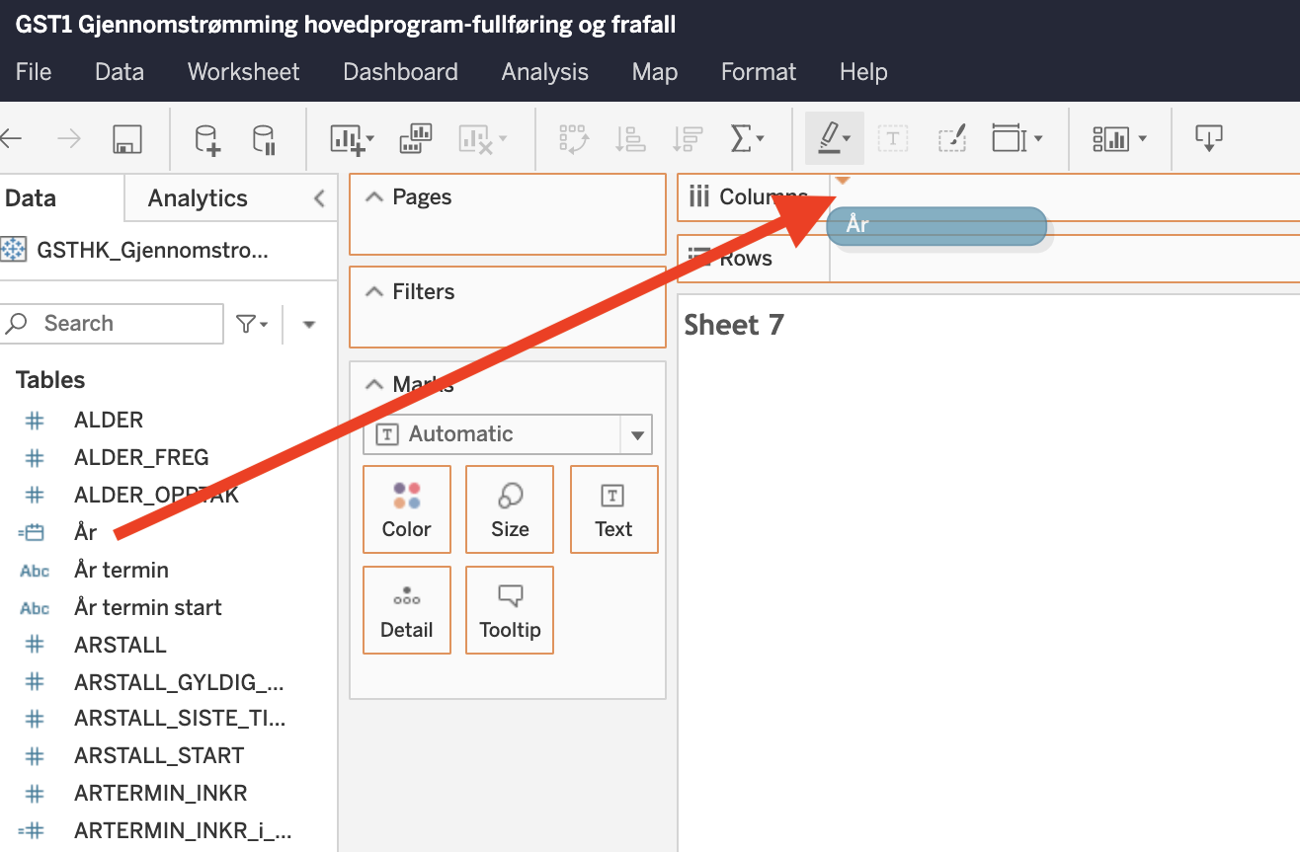Toggle Show Mark Labels in the toolbar

892,139
